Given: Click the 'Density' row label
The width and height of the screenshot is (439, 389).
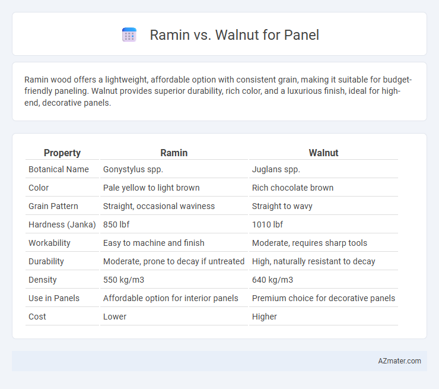Looking at the screenshot, I should pyautogui.click(x=42, y=280).
